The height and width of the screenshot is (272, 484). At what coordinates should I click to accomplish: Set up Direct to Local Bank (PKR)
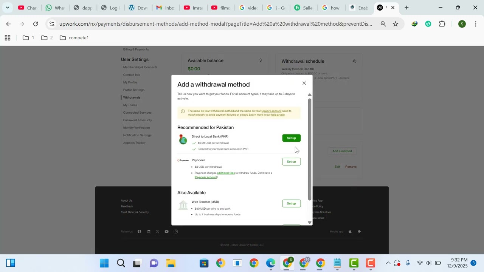coord(291,138)
